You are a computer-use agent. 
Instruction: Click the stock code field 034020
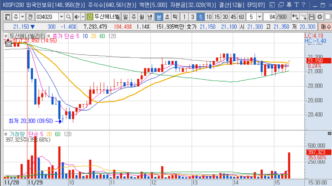point(47,17)
